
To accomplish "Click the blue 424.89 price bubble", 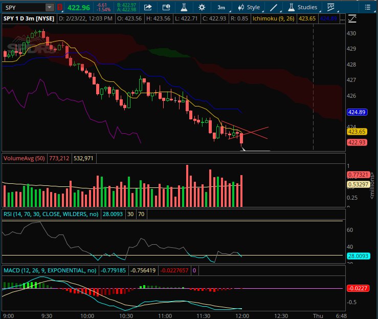I will 357,112.
